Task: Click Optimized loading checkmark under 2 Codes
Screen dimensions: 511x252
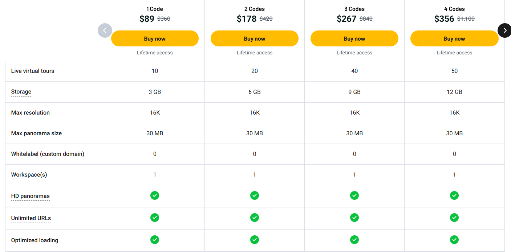Action: 255,240
